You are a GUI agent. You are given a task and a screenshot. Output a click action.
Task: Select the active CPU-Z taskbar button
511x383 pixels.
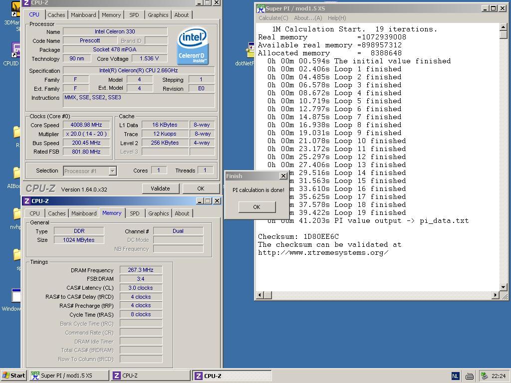pyautogui.click(x=232, y=376)
